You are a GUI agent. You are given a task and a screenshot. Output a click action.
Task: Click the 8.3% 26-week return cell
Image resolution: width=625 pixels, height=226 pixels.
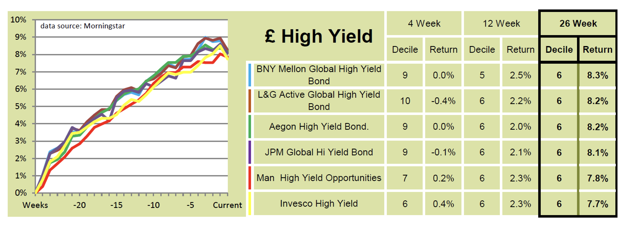coord(597,75)
